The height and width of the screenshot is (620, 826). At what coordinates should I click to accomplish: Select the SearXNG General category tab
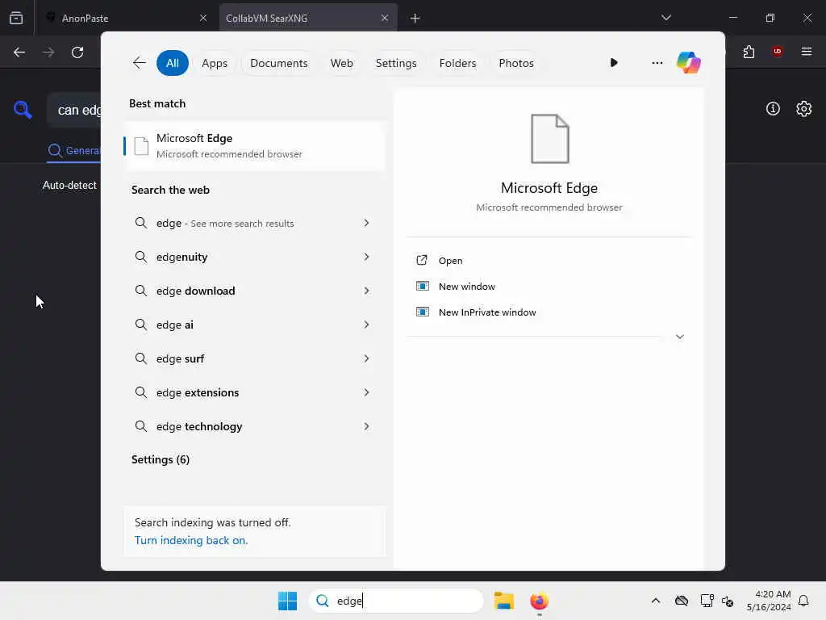click(73, 151)
